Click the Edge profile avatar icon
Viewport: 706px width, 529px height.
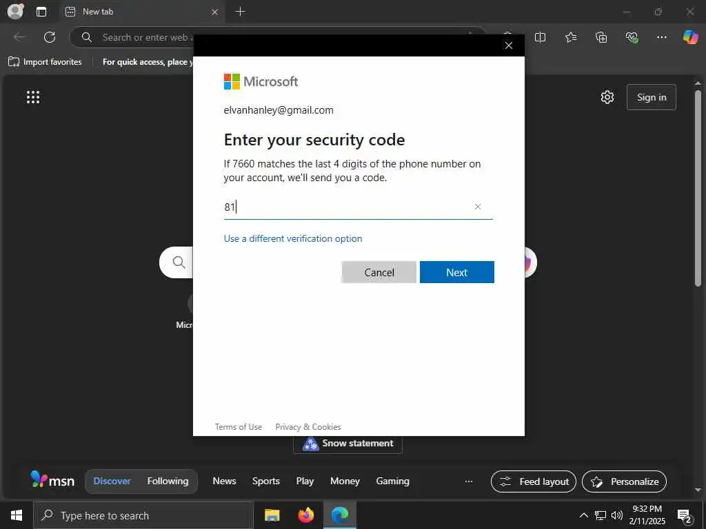click(x=15, y=11)
